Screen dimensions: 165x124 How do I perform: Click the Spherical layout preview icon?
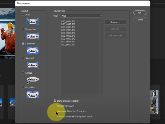[33, 65]
